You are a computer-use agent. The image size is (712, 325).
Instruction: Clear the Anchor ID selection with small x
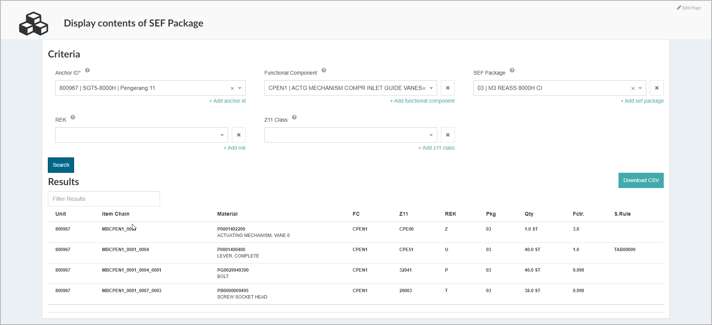coord(232,88)
